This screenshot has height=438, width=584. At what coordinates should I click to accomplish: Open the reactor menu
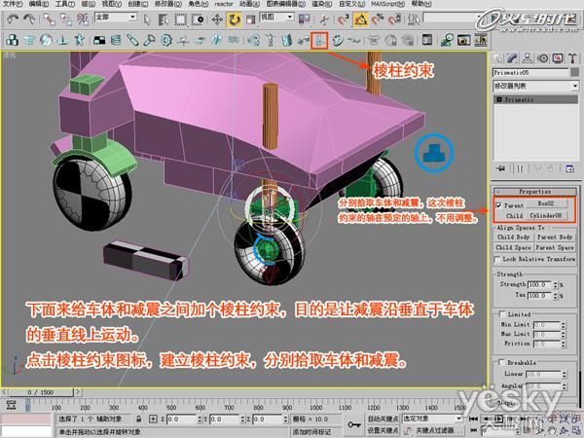click(x=224, y=4)
